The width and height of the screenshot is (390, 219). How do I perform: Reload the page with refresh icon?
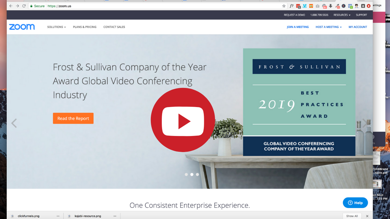(x=24, y=6)
